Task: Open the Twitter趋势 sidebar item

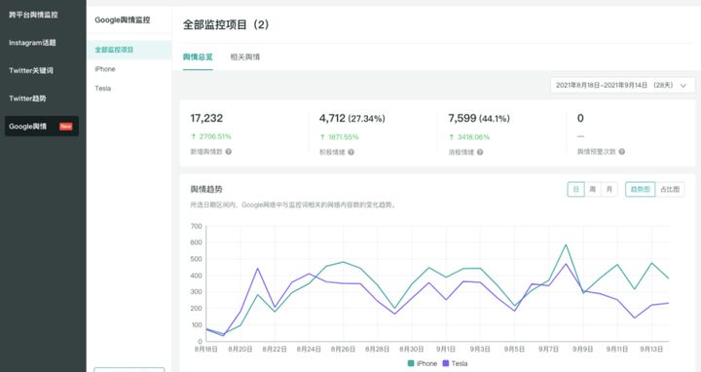Action: (x=27, y=98)
